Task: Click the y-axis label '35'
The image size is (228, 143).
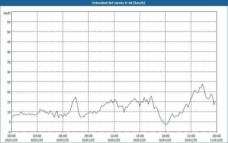Action: click(x=9, y=62)
